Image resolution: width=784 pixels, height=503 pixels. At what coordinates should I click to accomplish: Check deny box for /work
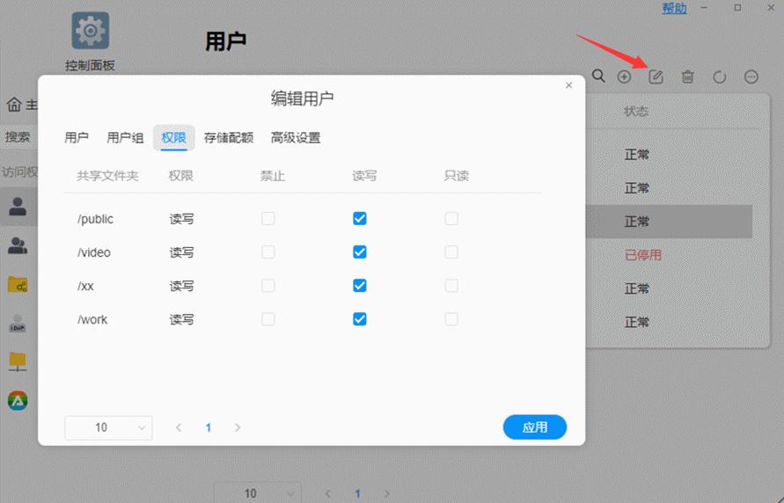tap(268, 318)
